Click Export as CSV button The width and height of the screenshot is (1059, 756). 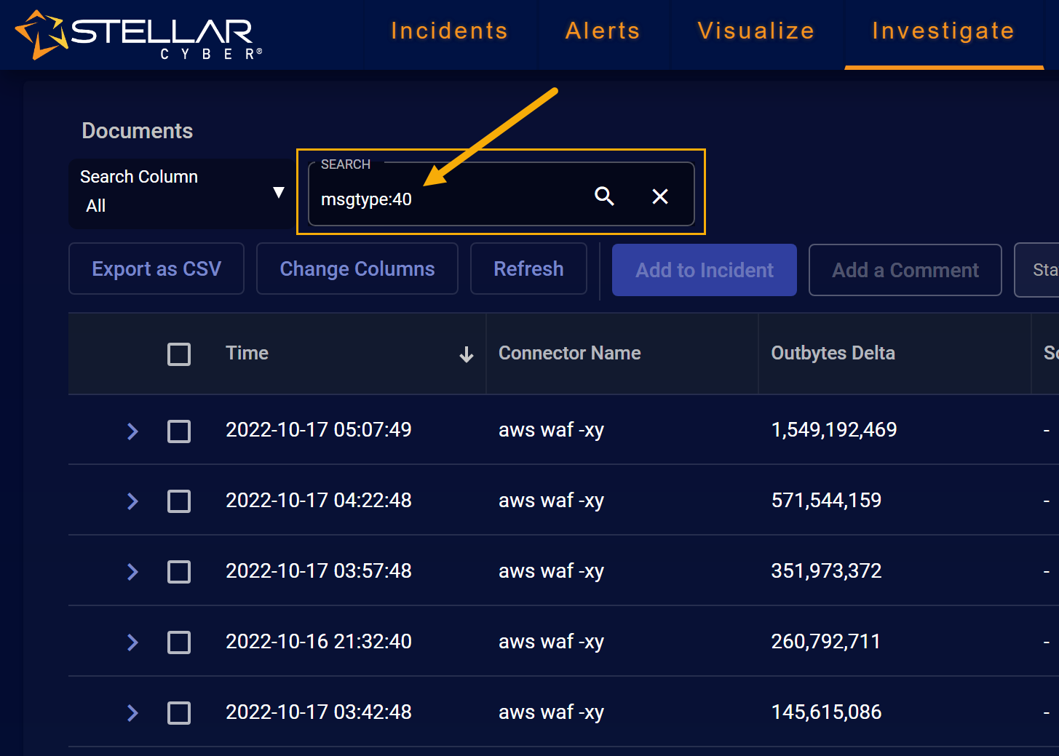click(x=156, y=269)
